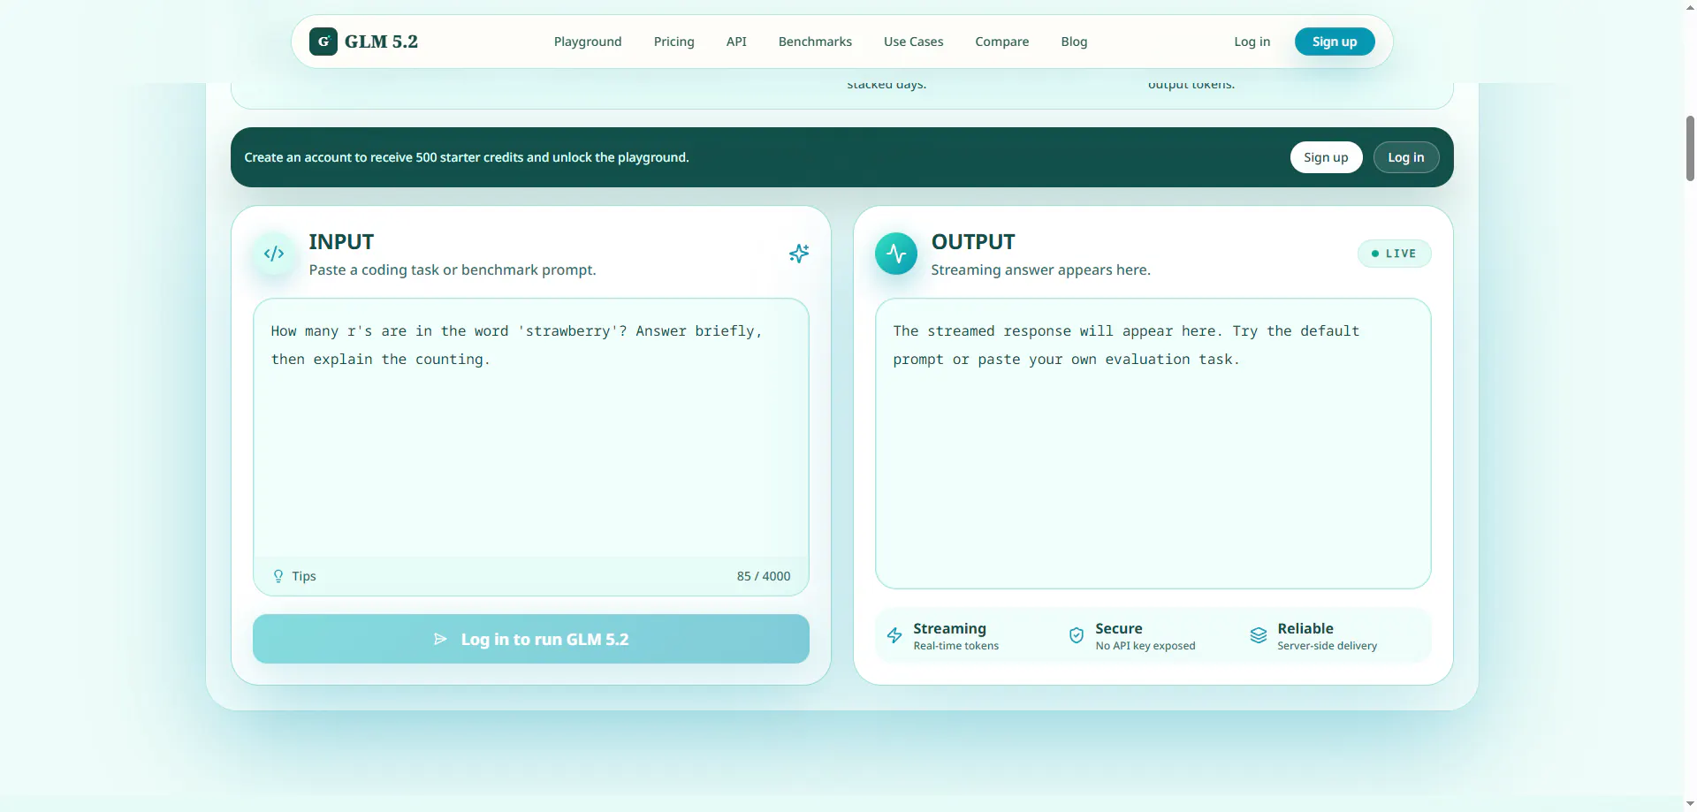
Task: Click the OUTPUT panel heading
Action: [973, 242]
